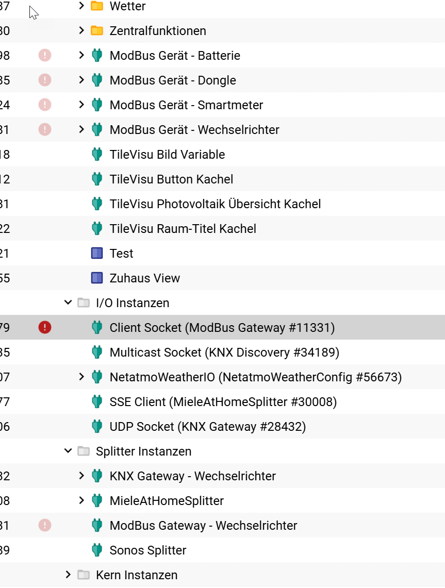Screen dimensions: 445x588
Task: Click the blue square icon next to Test
Action: tap(97, 253)
